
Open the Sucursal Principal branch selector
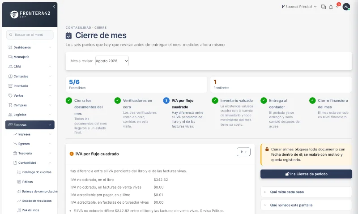tap(299, 7)
